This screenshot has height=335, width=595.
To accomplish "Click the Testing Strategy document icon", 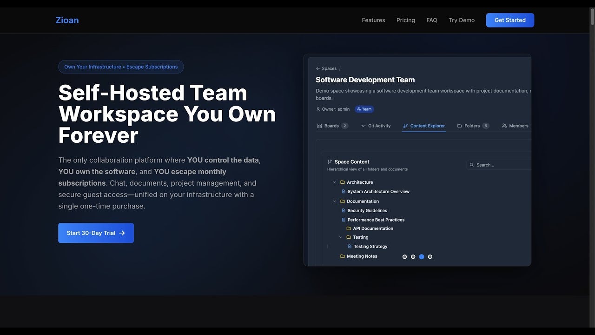I will pos(350,247).
